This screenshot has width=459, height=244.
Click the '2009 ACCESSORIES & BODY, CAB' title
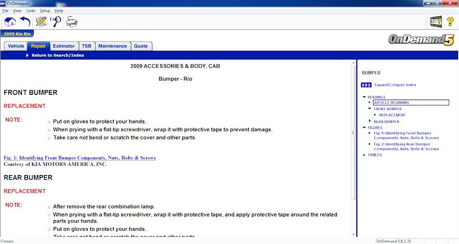coord(175,66)
